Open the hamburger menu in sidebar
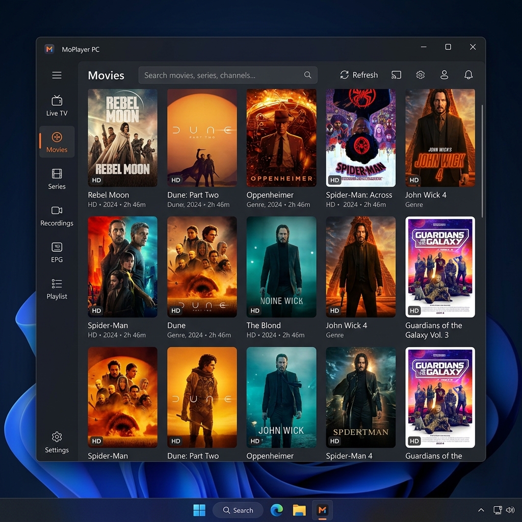Viewport: 522px width, 522px height. point(57,75)
